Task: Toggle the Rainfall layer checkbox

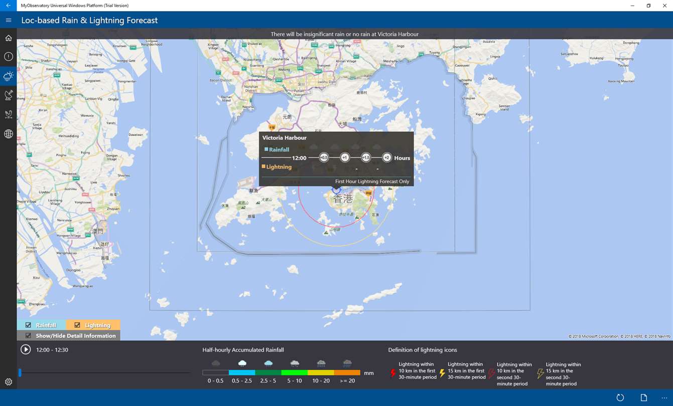Action: click(x=28, y=325)
